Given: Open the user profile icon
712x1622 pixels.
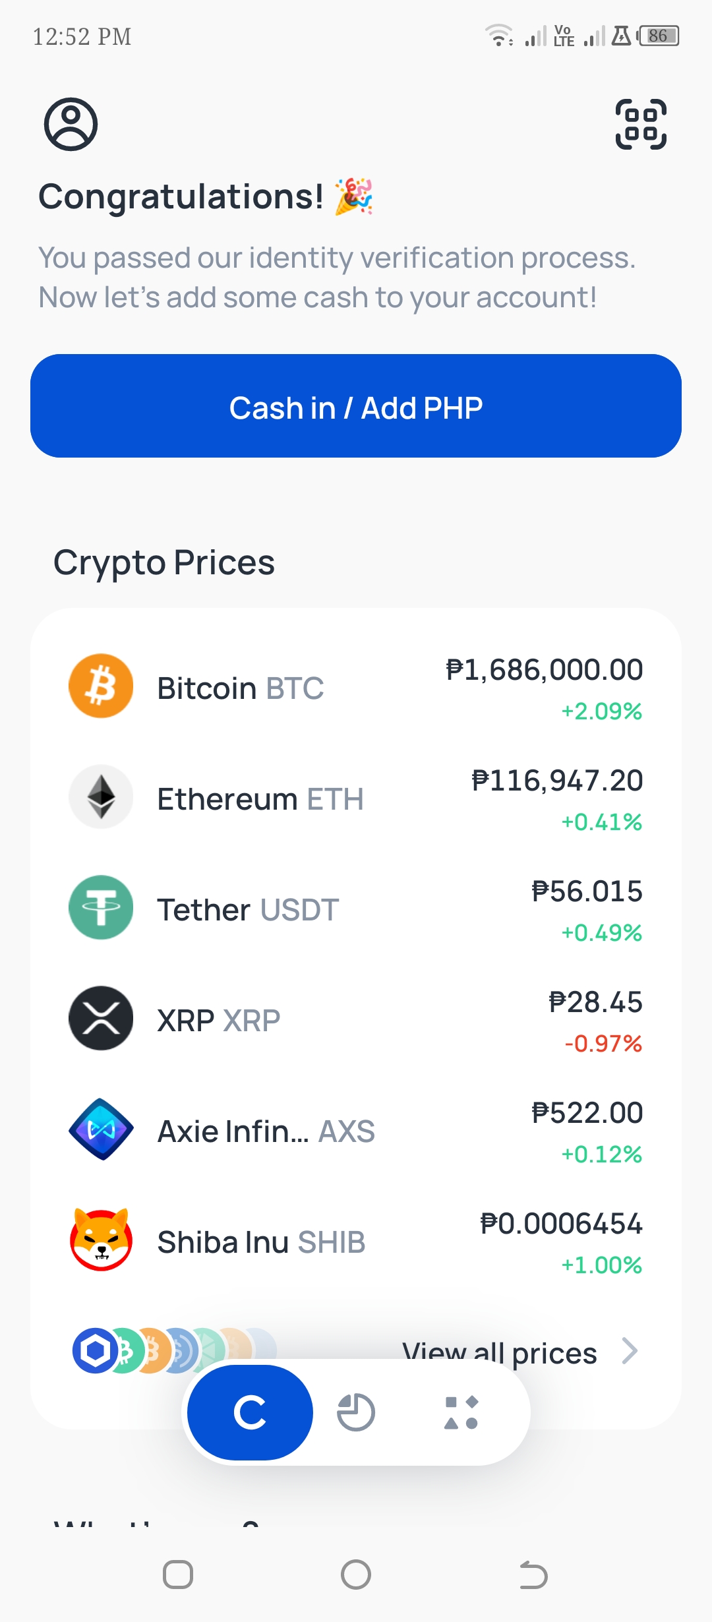Looking at the screenshot, I should (x=71, y=124).
